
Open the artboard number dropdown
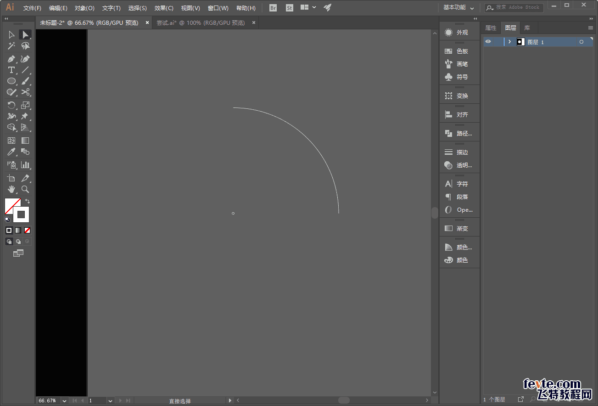pyautogui.click(x=110, y=400)
